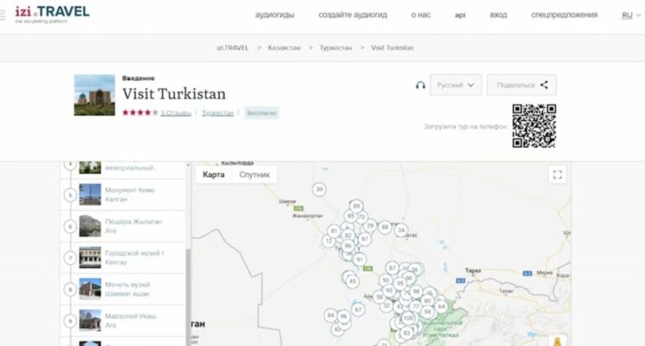This screenshot has width=645, height=346.
Task: Click the izi.TRAVEL logo
Action: pos(52,14)
